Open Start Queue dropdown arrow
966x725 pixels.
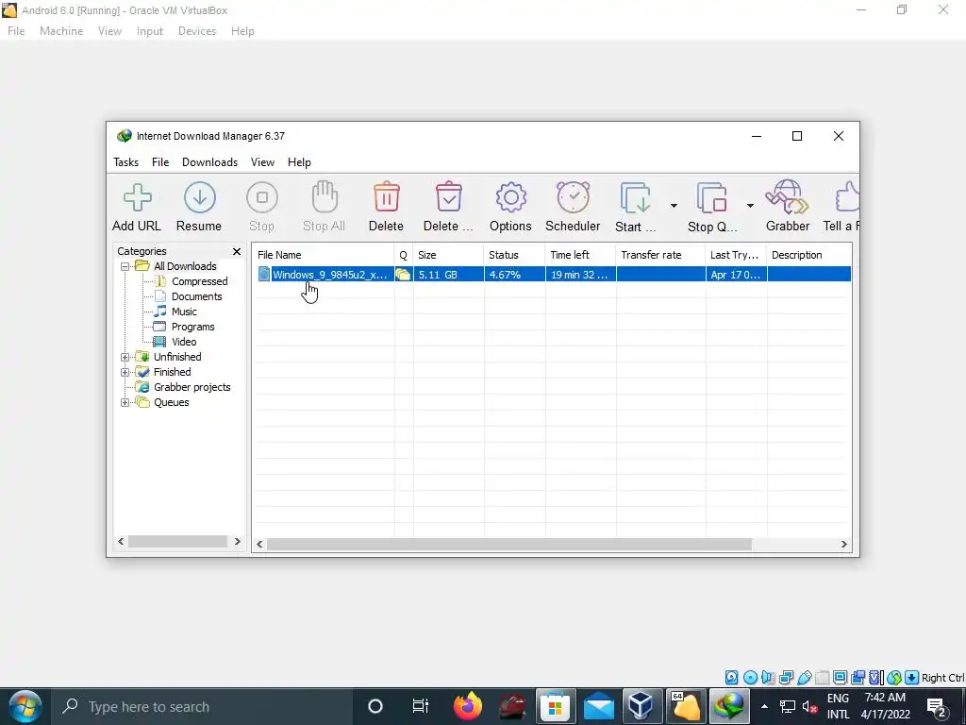click(x=674, y=206)
